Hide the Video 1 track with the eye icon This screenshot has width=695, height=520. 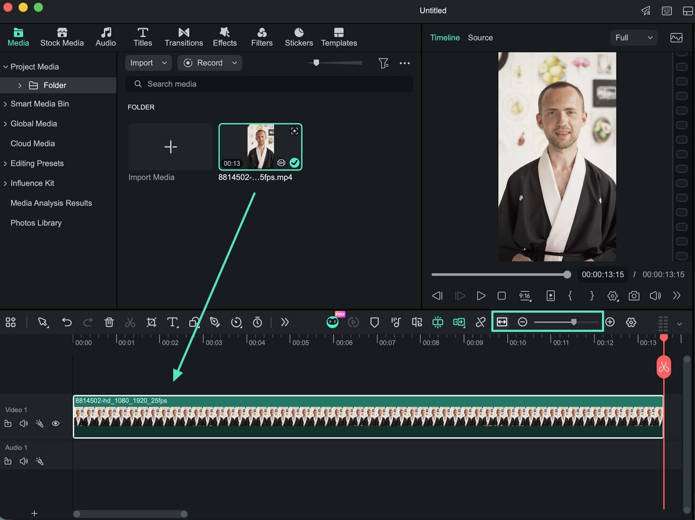56,423
